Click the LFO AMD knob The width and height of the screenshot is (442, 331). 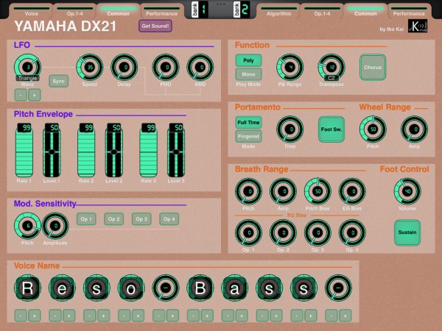200,67
